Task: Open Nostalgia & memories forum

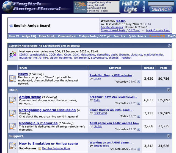Action: (x=38, y=123)
